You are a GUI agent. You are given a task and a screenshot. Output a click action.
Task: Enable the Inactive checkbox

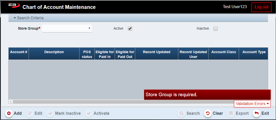[x=215, y=29]
